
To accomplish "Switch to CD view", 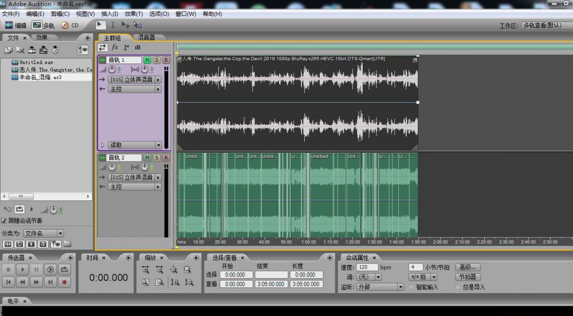I will pos(70,25).
